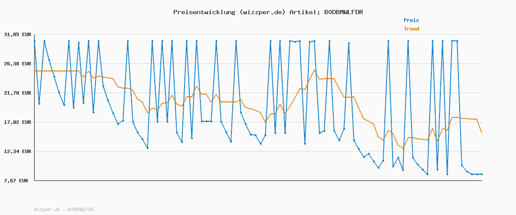Click the Trend legend label
The width and height of the screenshot is (516, 215).
[x=411, y=29]
